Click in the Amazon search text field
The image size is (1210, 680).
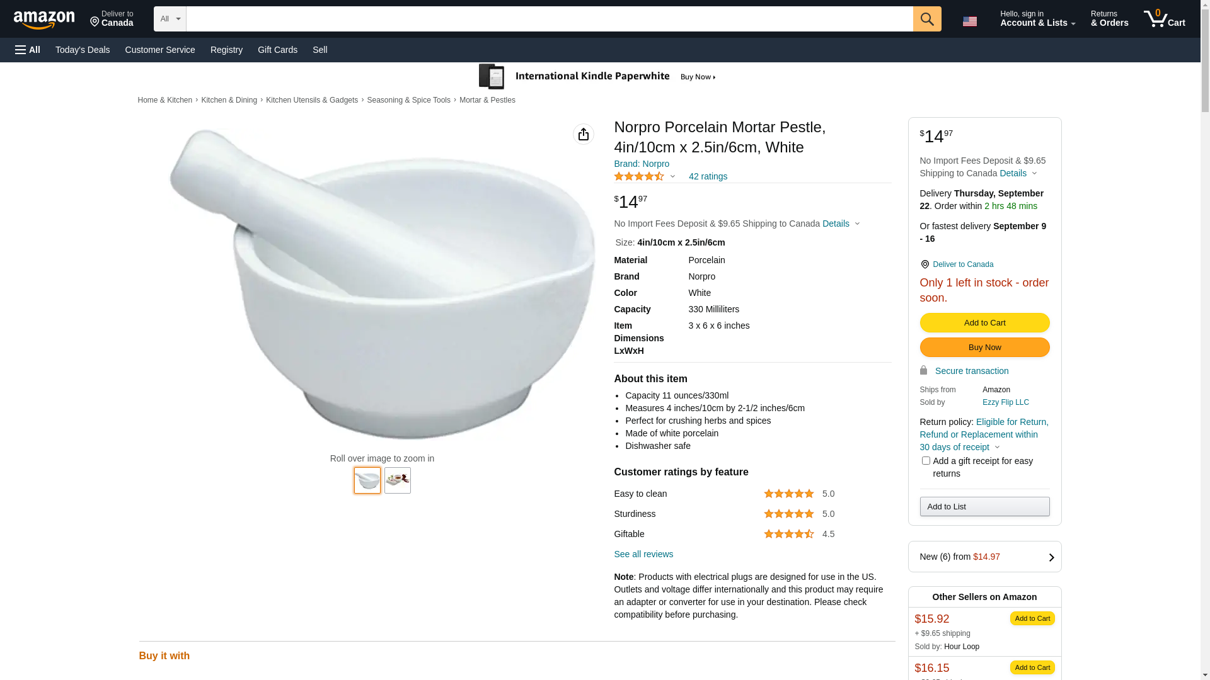549,19
